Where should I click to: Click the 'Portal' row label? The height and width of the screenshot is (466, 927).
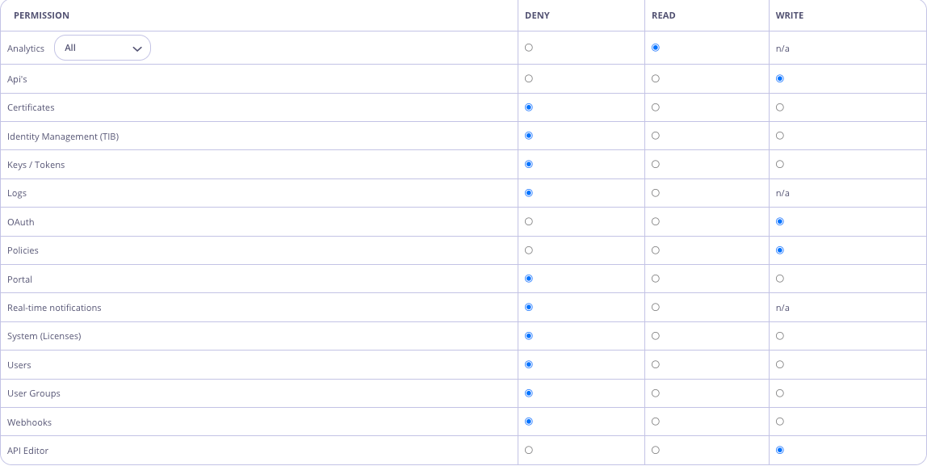click(x=19, y=279)
